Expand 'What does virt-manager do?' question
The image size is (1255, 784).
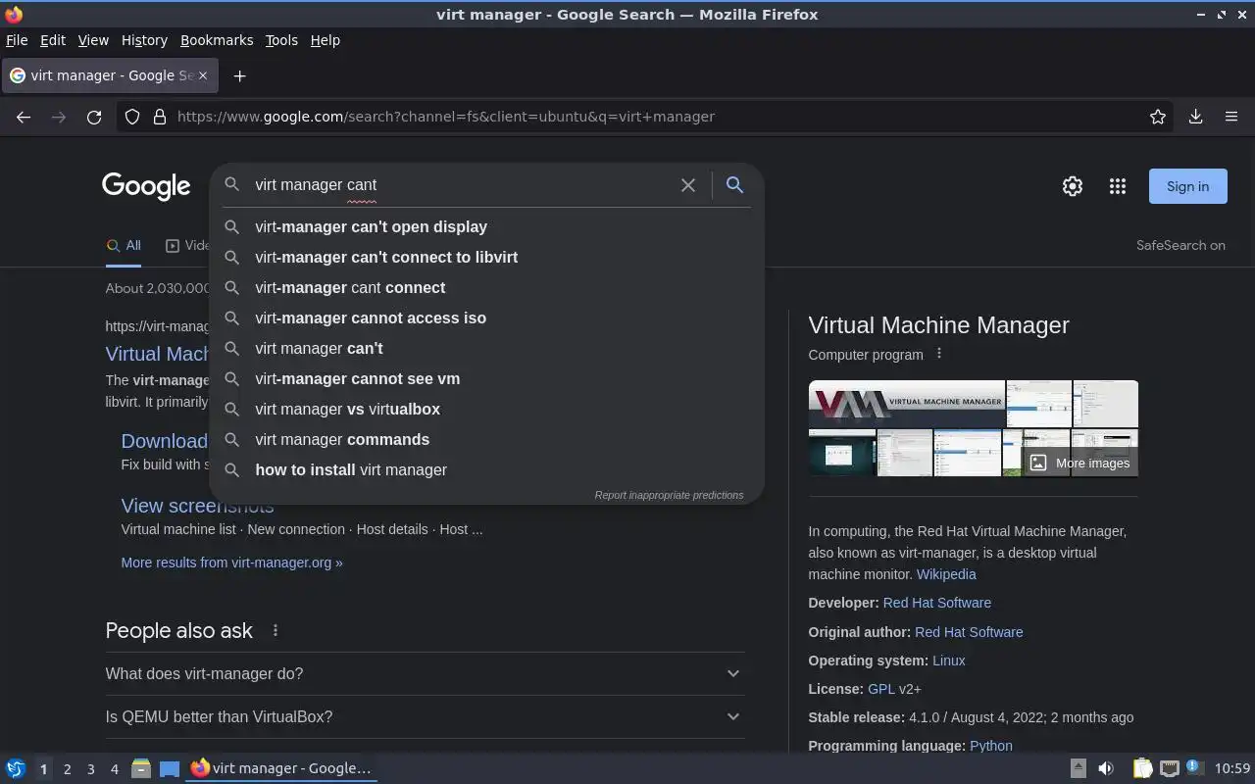pos(425,673)
